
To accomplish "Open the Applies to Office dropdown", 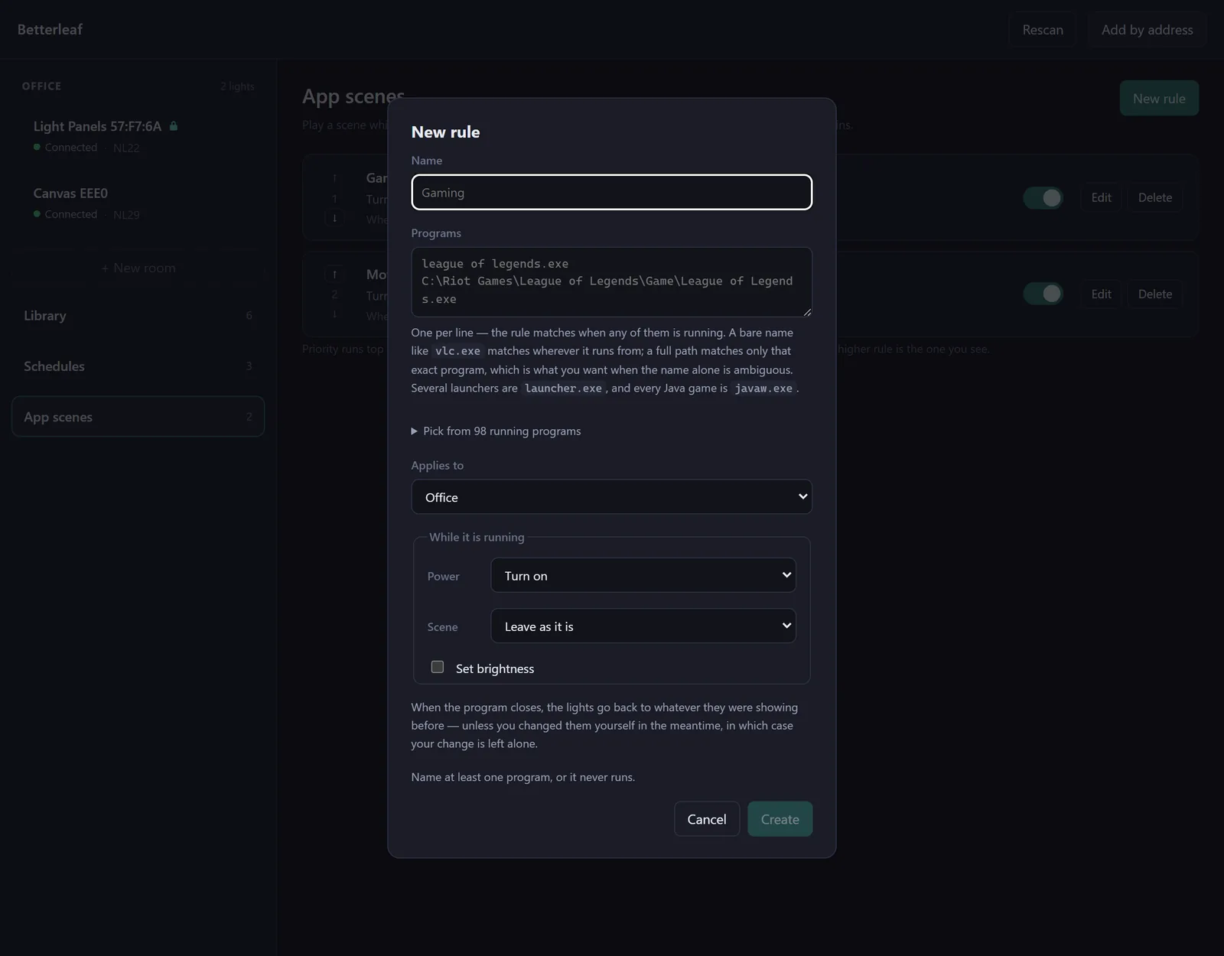I will [611, 497].
